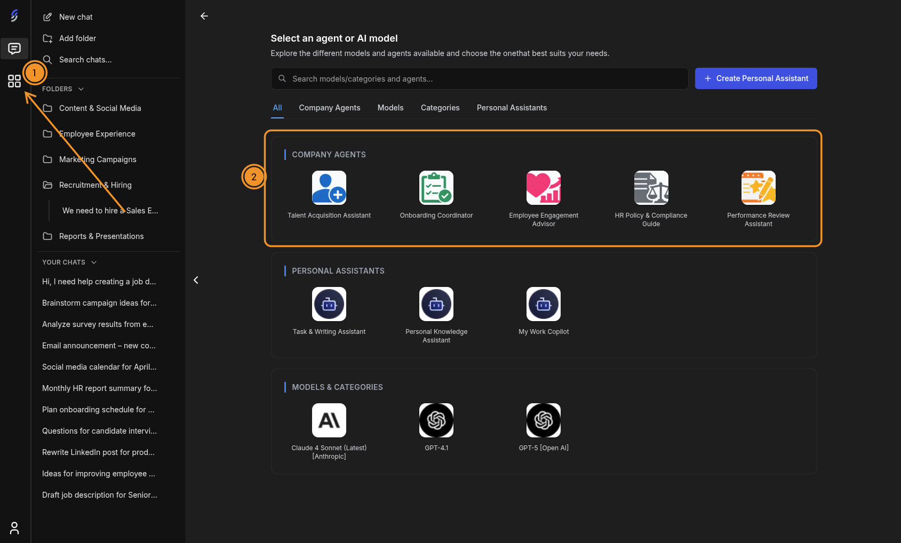Open the Claude 4 Sonnet model
The image size is (901, 543).
pyautogui.click(x=329, y=420)
